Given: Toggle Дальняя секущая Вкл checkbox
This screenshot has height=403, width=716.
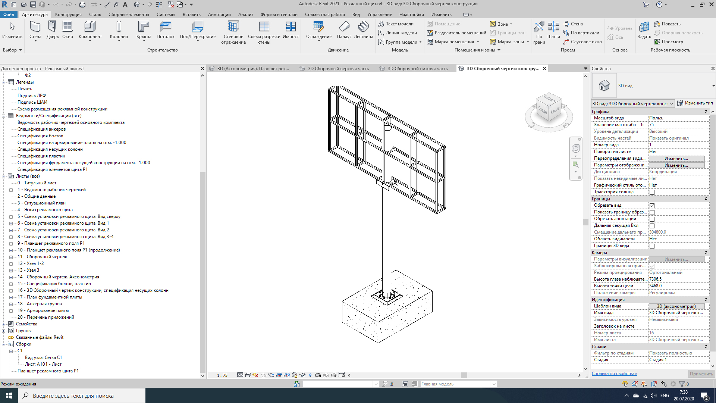Looking at the screenshot, I should 652,226.
